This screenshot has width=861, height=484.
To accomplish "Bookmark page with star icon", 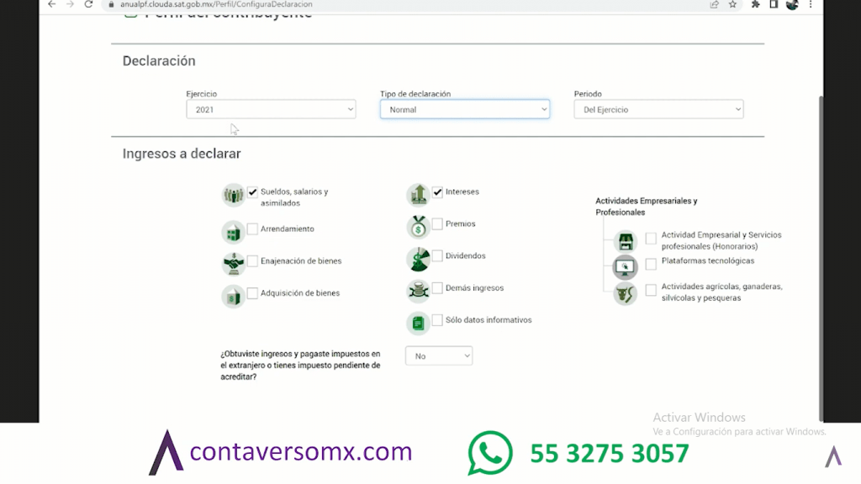I will pyautogui.click(x=732, y=4).
